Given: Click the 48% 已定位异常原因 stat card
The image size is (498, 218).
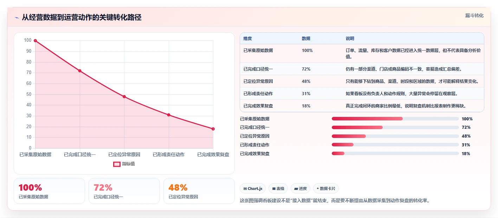Looking at the screenshot, I should point(199,191).
